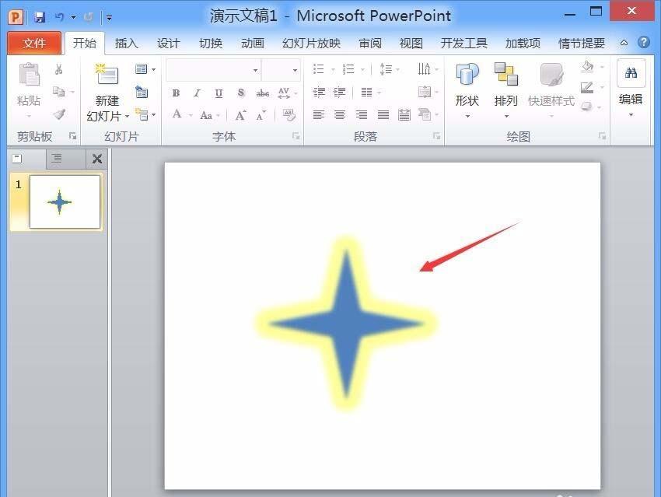Click the PowerPoint Help question mark icon
This screenshot has height=497, width=661.
(x=644, y=43)
